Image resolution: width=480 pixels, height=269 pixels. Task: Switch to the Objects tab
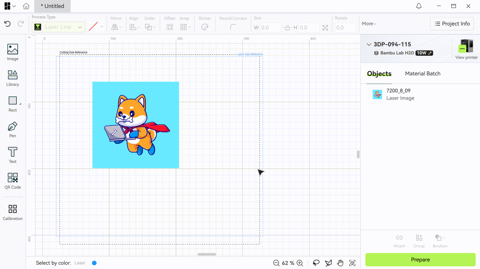tap(379, 74)
